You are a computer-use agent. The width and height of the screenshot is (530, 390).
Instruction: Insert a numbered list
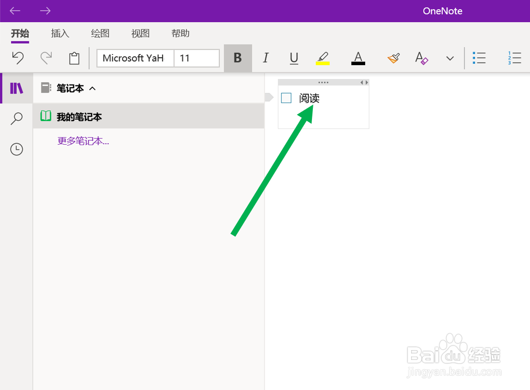click(x=514, y=58)
